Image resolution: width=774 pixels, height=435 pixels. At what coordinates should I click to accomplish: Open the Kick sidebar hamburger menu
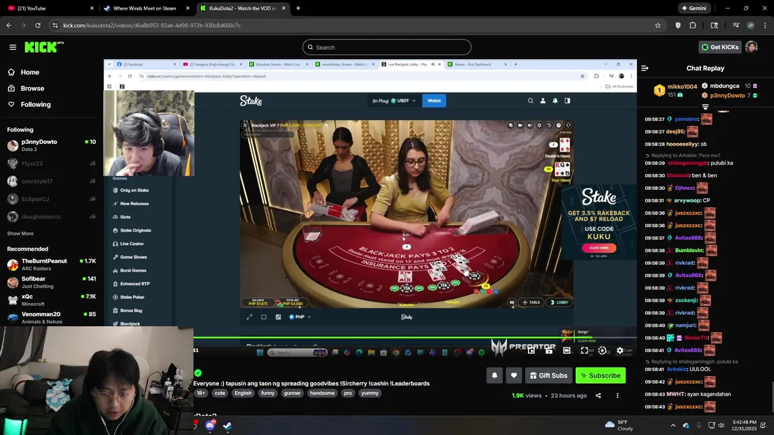tap(13, 47)
